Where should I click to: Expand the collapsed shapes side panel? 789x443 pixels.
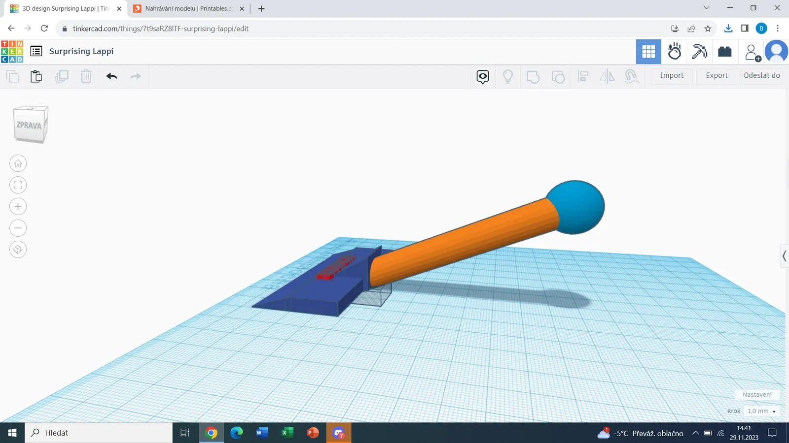click(784, 256)
